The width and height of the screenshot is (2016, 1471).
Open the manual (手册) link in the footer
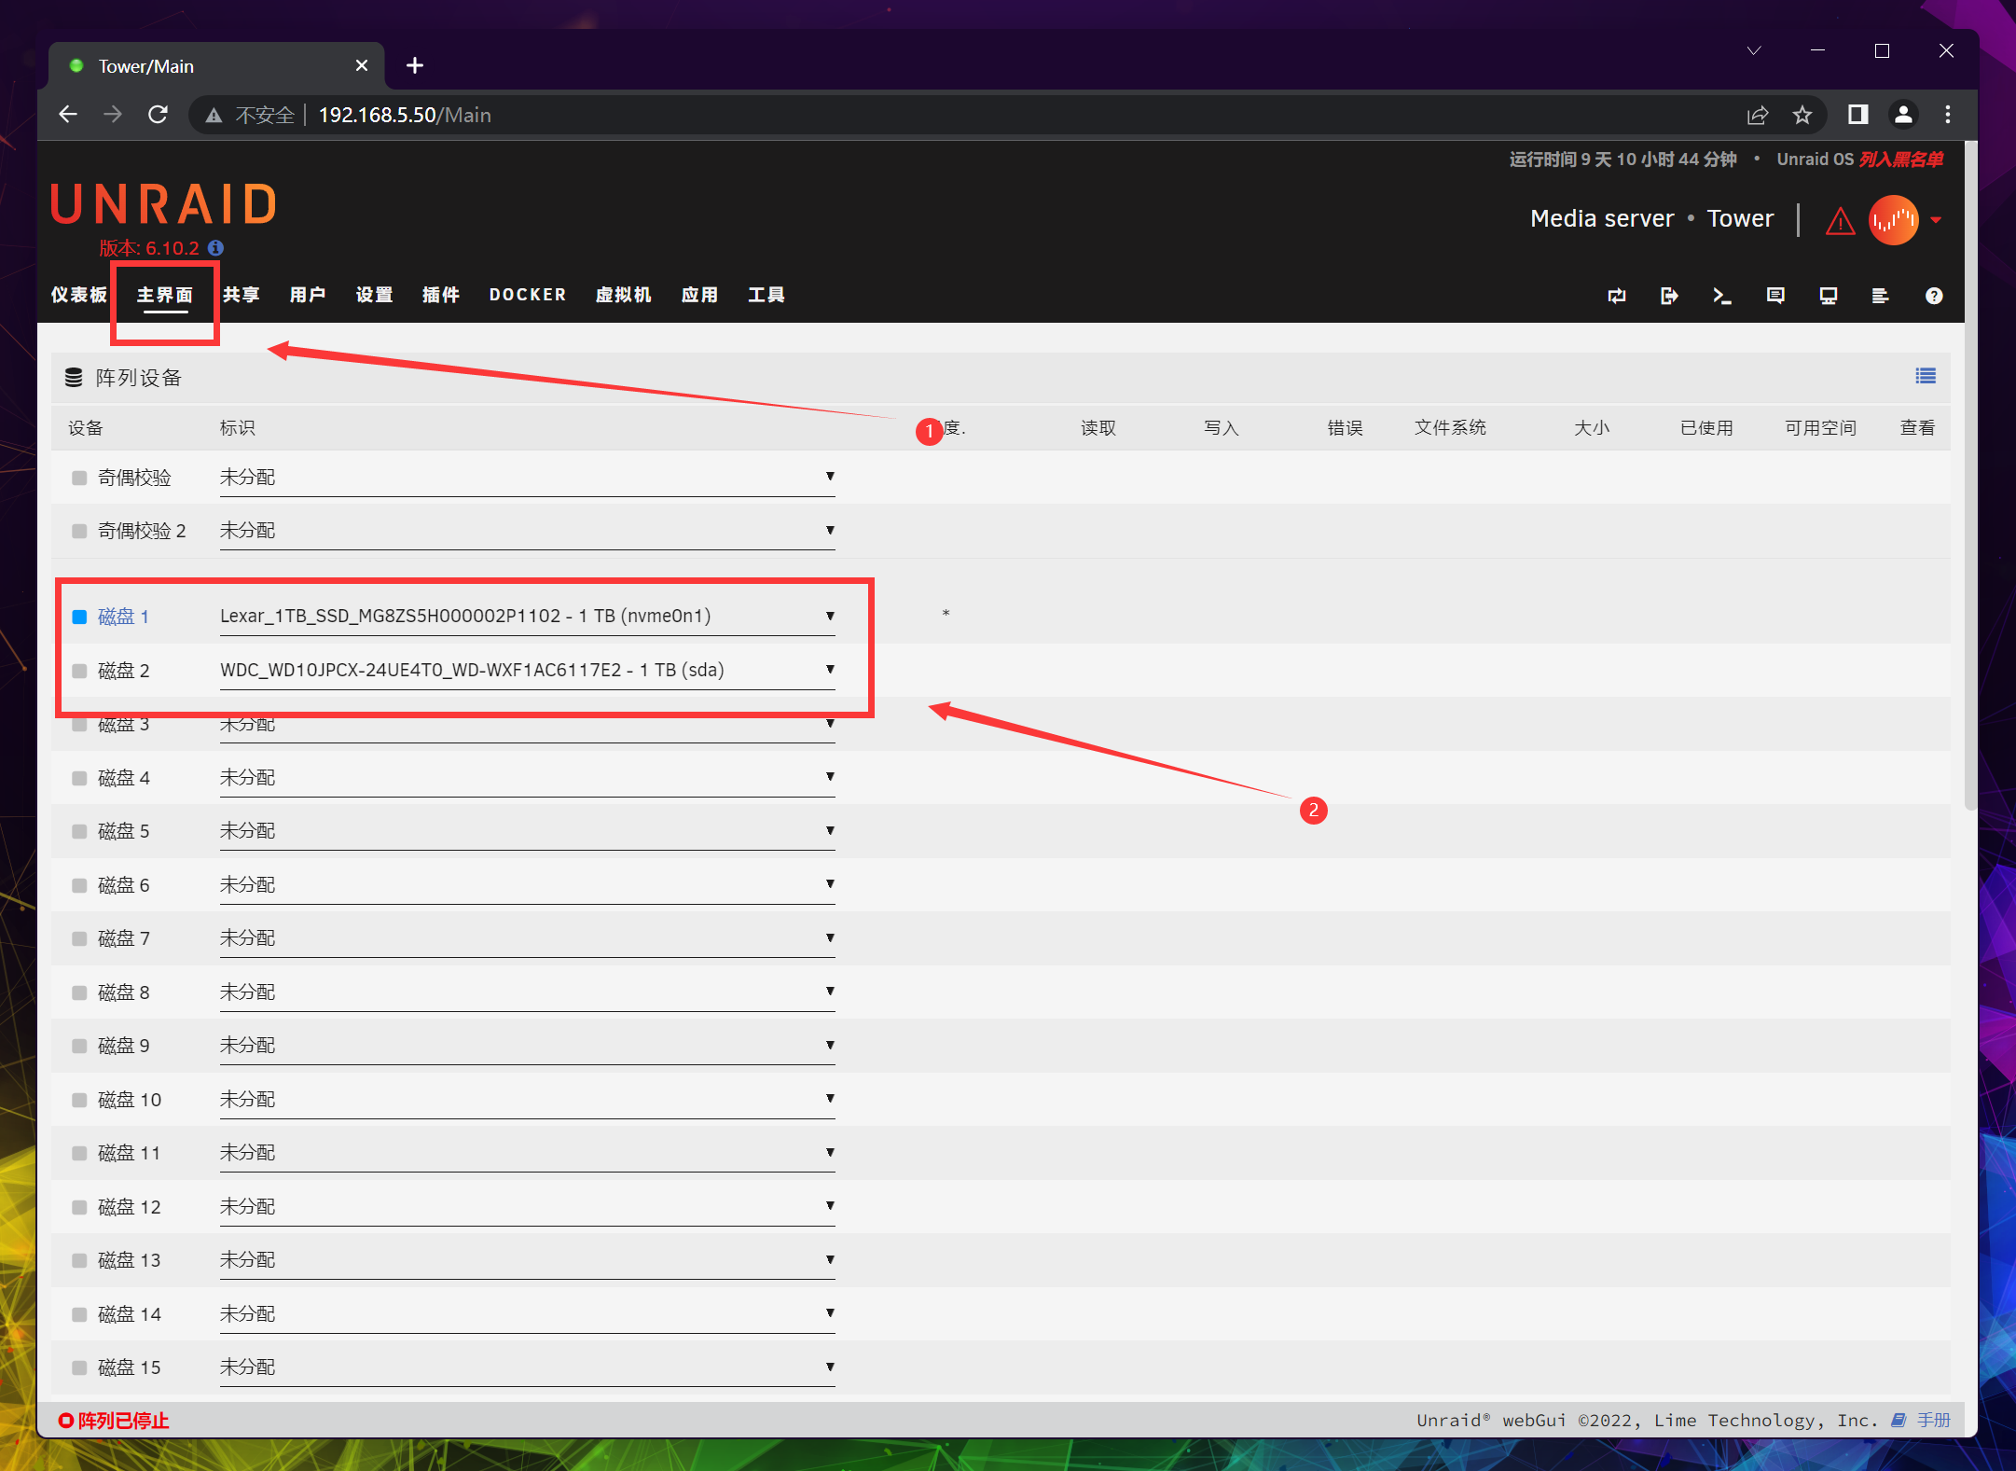click(1932, 1420)
